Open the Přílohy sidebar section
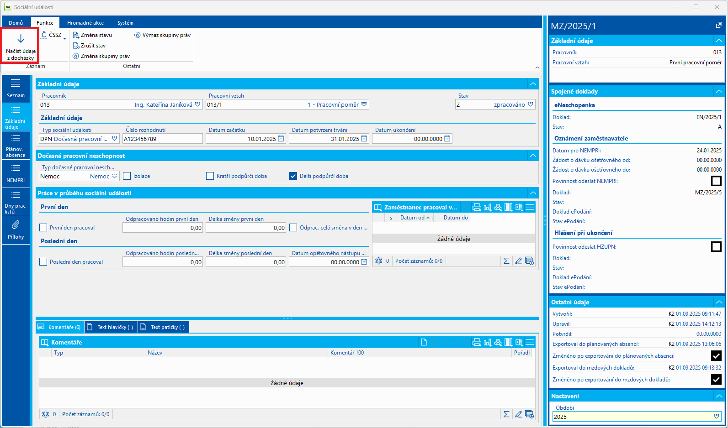 click(x=16, y=230)
